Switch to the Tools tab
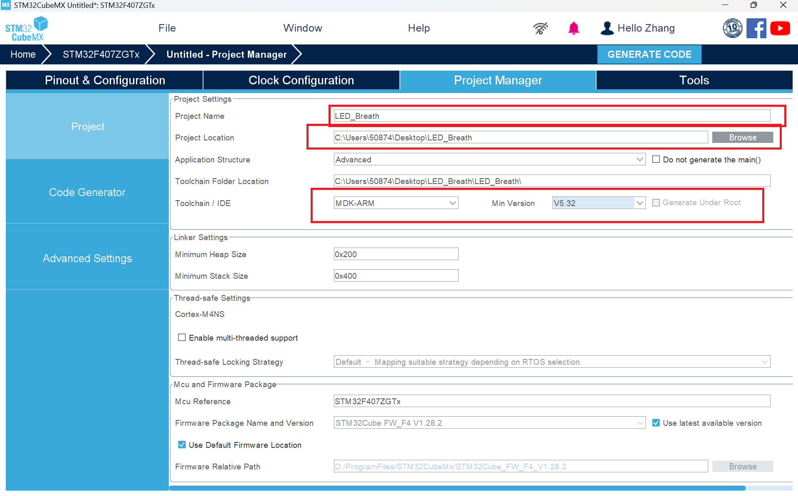Screen dimensions: 798x496 tap(694, 80)
